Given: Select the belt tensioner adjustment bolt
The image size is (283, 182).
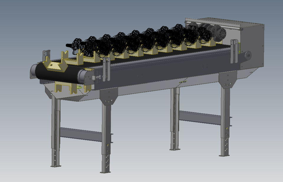Looking at the screenshot, I should 98,77.
